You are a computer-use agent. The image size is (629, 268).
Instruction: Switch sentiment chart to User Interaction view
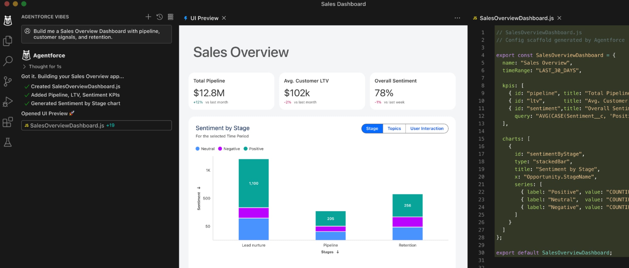point(427,128)
